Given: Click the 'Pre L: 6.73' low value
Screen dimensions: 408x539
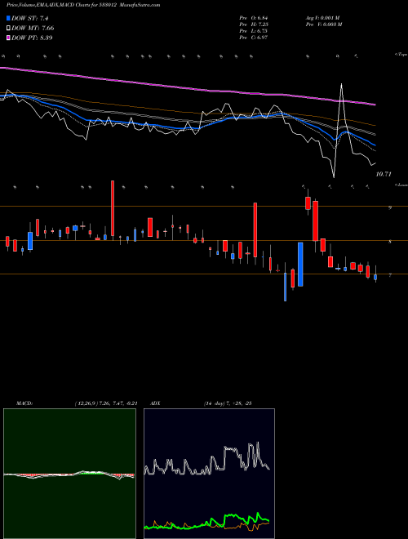Looking at the screenshot, I should point(254,31).
